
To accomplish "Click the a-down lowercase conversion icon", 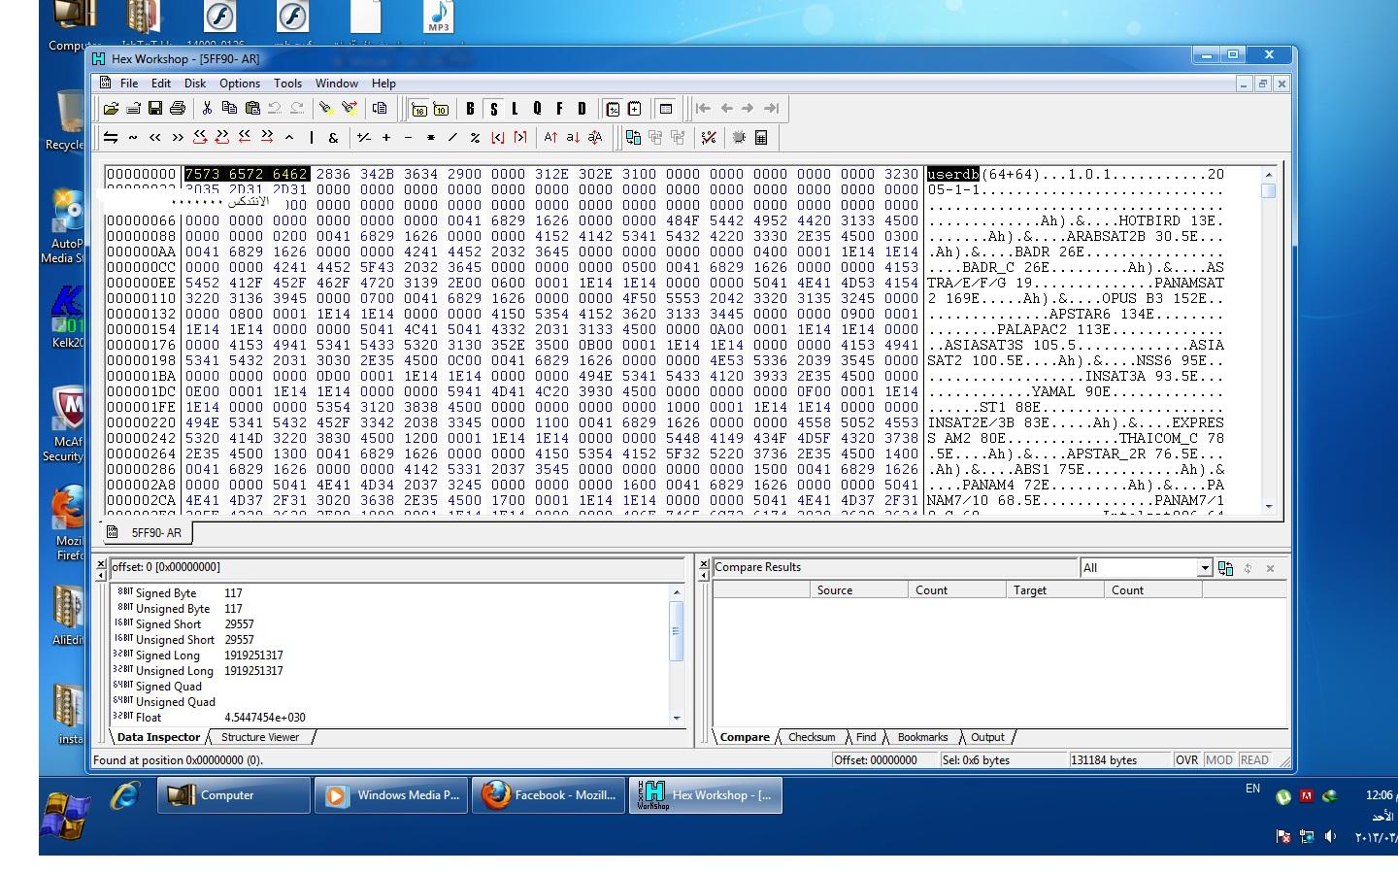I will (x=573, y=138).
